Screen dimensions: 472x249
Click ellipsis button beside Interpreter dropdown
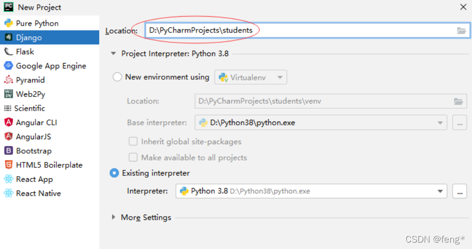coord(460,191)
